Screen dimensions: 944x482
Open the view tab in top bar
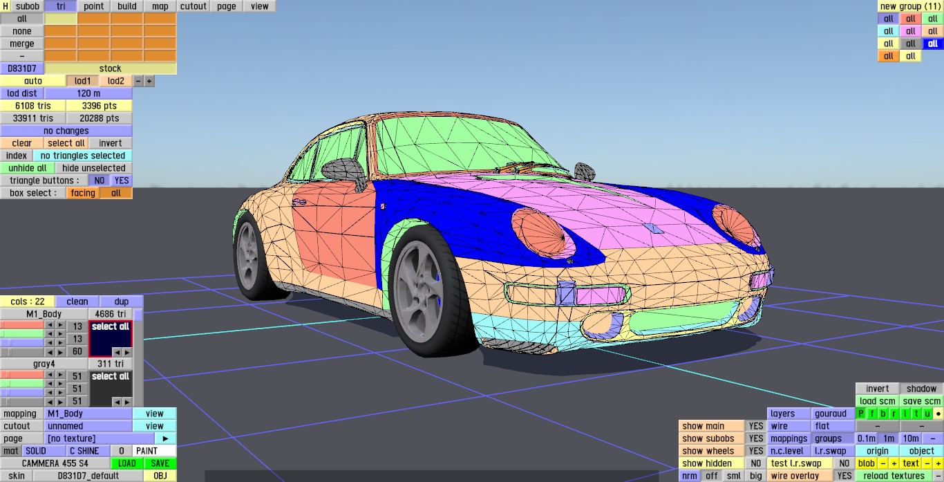point(260,6)
